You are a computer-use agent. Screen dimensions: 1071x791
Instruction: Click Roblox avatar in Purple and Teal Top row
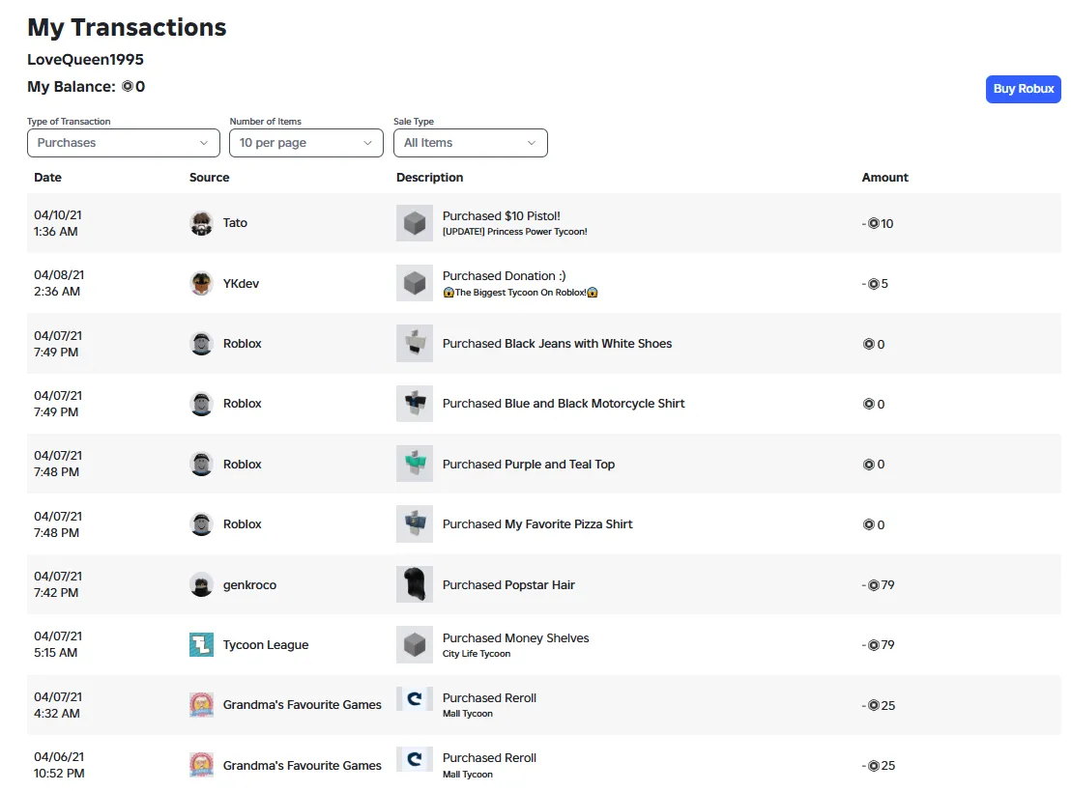point(201,465)
